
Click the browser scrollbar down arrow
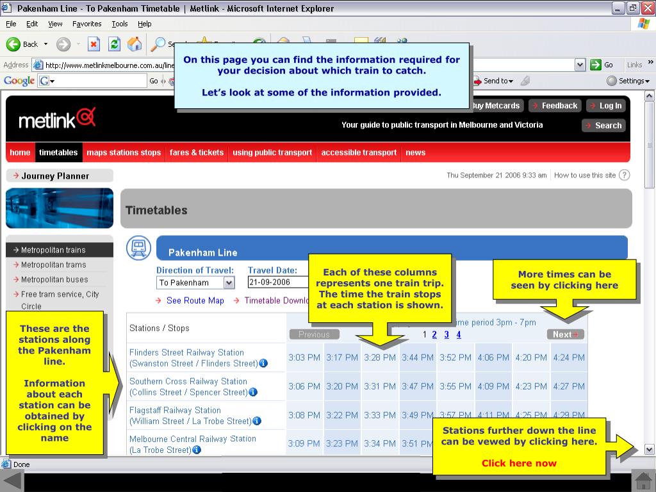[649, 450]
